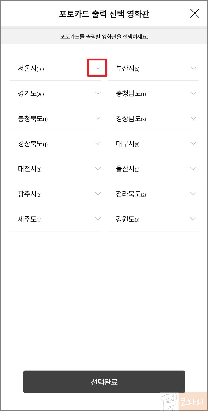Screen dimensions: 208x411
Task: Click the highlighted chevron icon beside 서울시
Action: (x=97, y=68)
